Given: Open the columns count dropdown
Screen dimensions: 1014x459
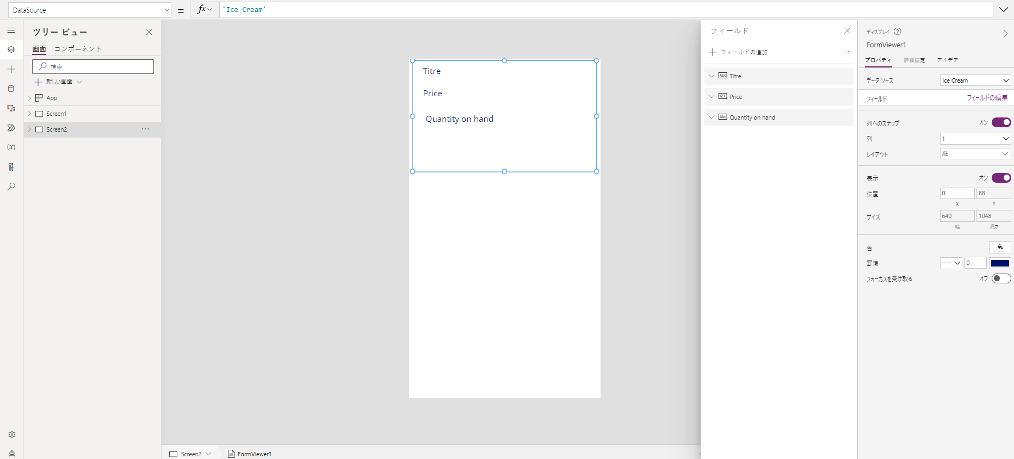Looking at the screenshot, I should (975, 139).
